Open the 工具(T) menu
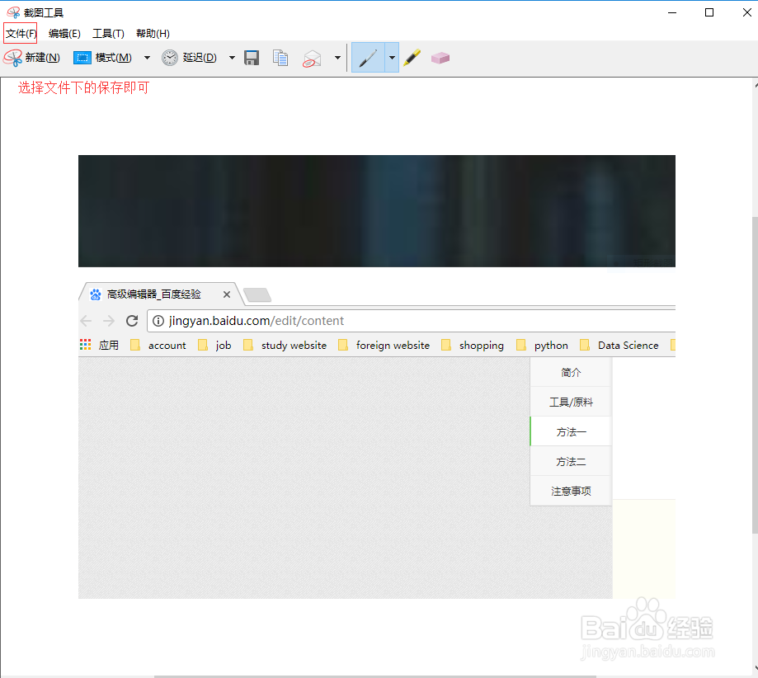Screen dimensions: 758x678 [108, 33]
